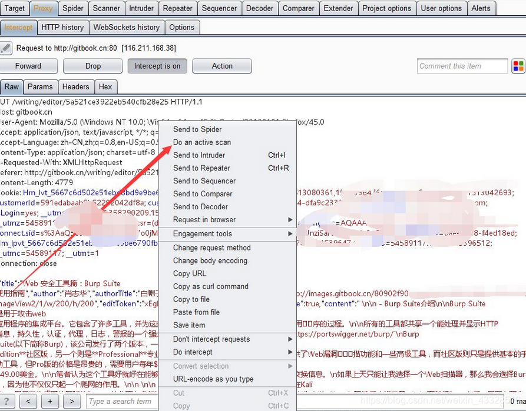Click the help question mark button
Image resolution: width=526 pixels, height=411 pixels.
(6, 401)
